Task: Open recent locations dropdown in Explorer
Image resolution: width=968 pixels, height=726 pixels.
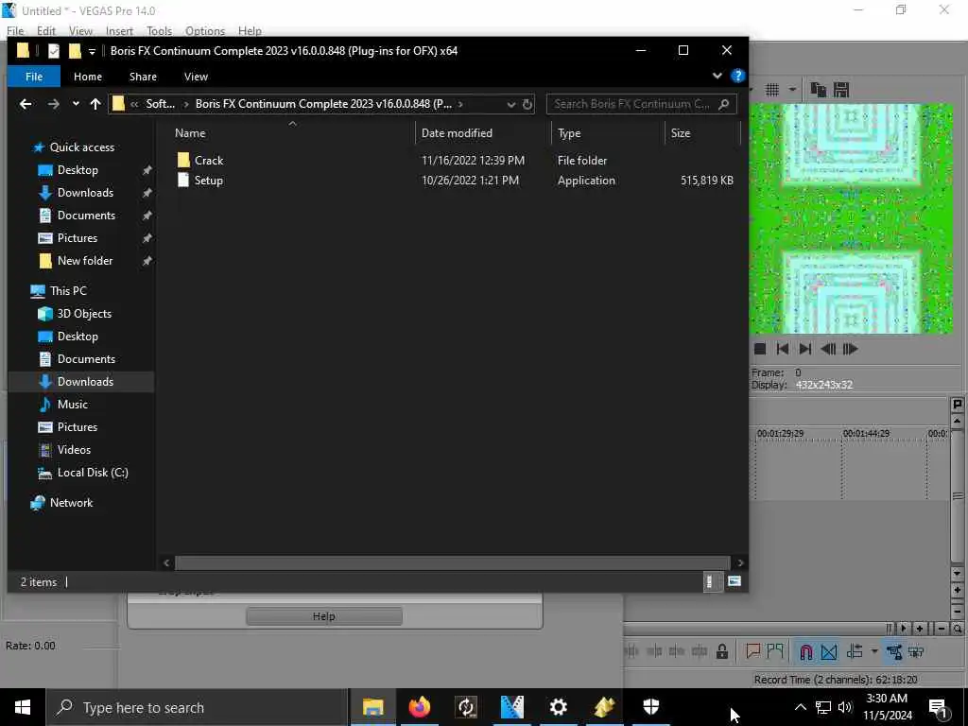Action: (x=76, y=104)
